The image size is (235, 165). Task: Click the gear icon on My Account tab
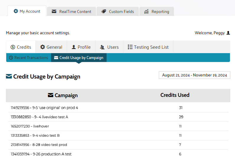[x=16, y=11]
